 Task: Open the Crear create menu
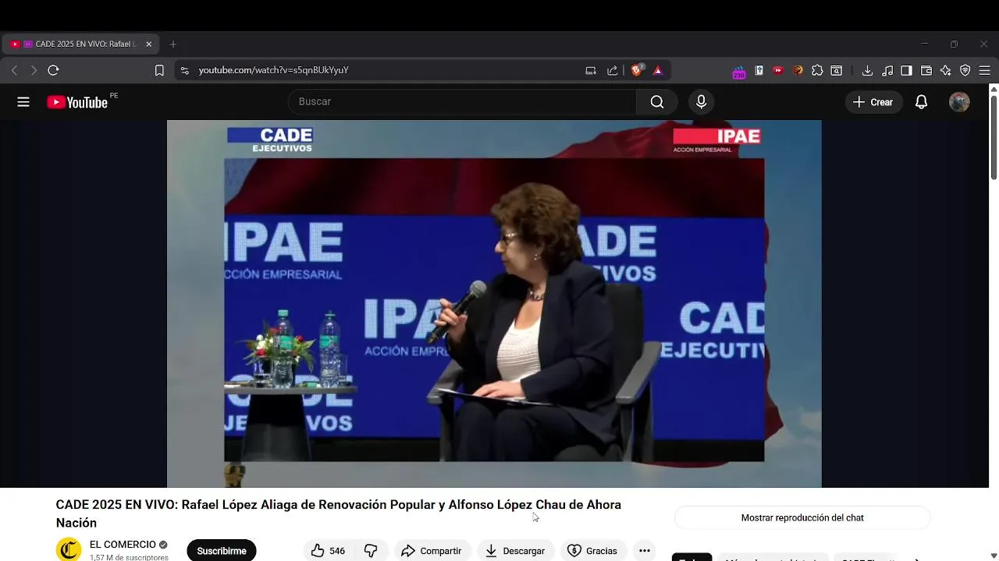coord(874,102)
